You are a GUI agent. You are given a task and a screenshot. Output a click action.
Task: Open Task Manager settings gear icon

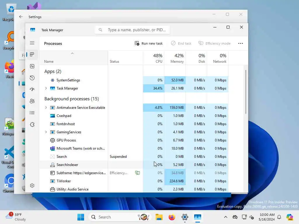(32, 185)
